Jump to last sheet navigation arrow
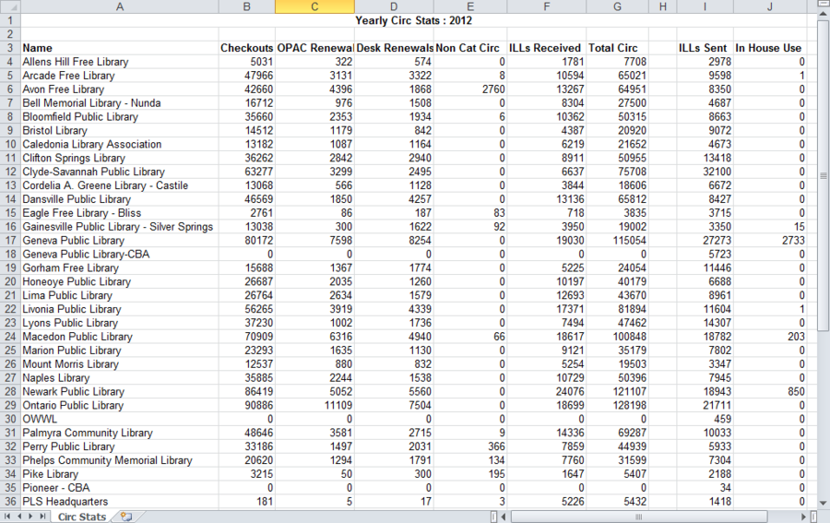Screen dimensions: 830x523 tap(42, 517)
